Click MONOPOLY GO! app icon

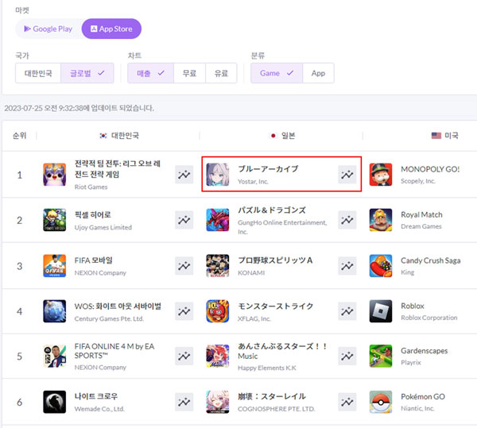[x=381, y=175]
